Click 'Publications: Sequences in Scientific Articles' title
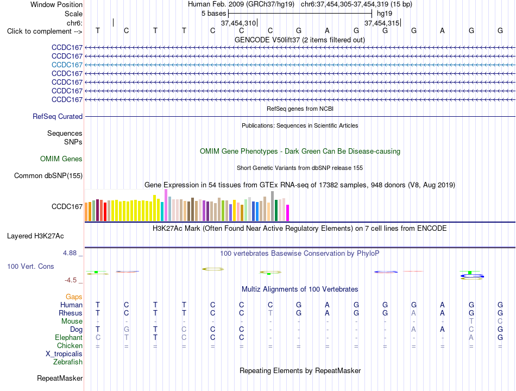Screen dimensions: 516x391 click(x=300, y=125)
